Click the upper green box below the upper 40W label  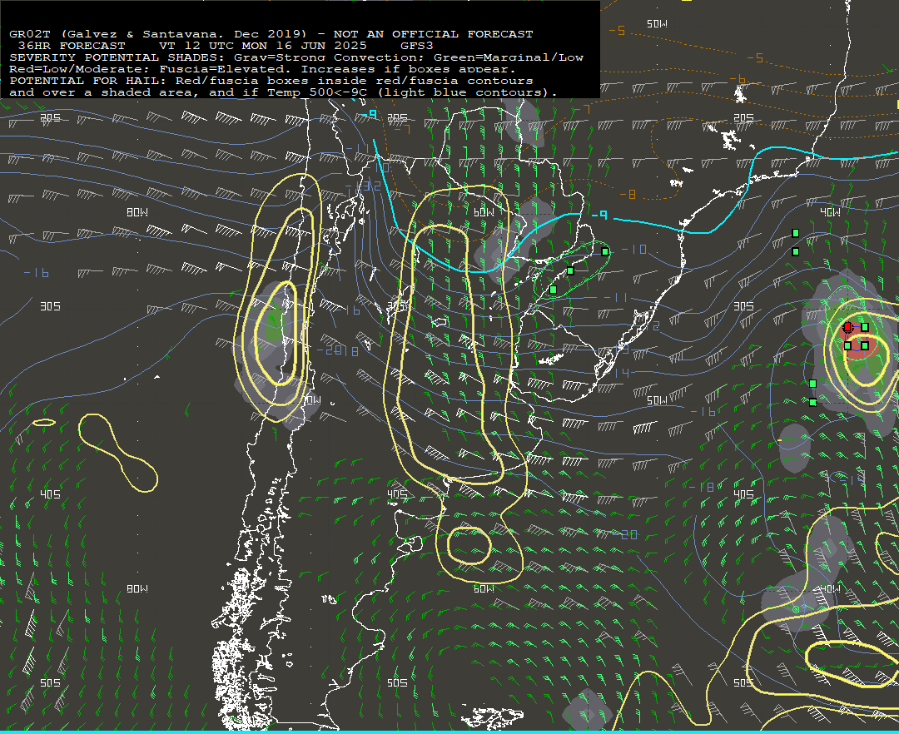[795, 233]
